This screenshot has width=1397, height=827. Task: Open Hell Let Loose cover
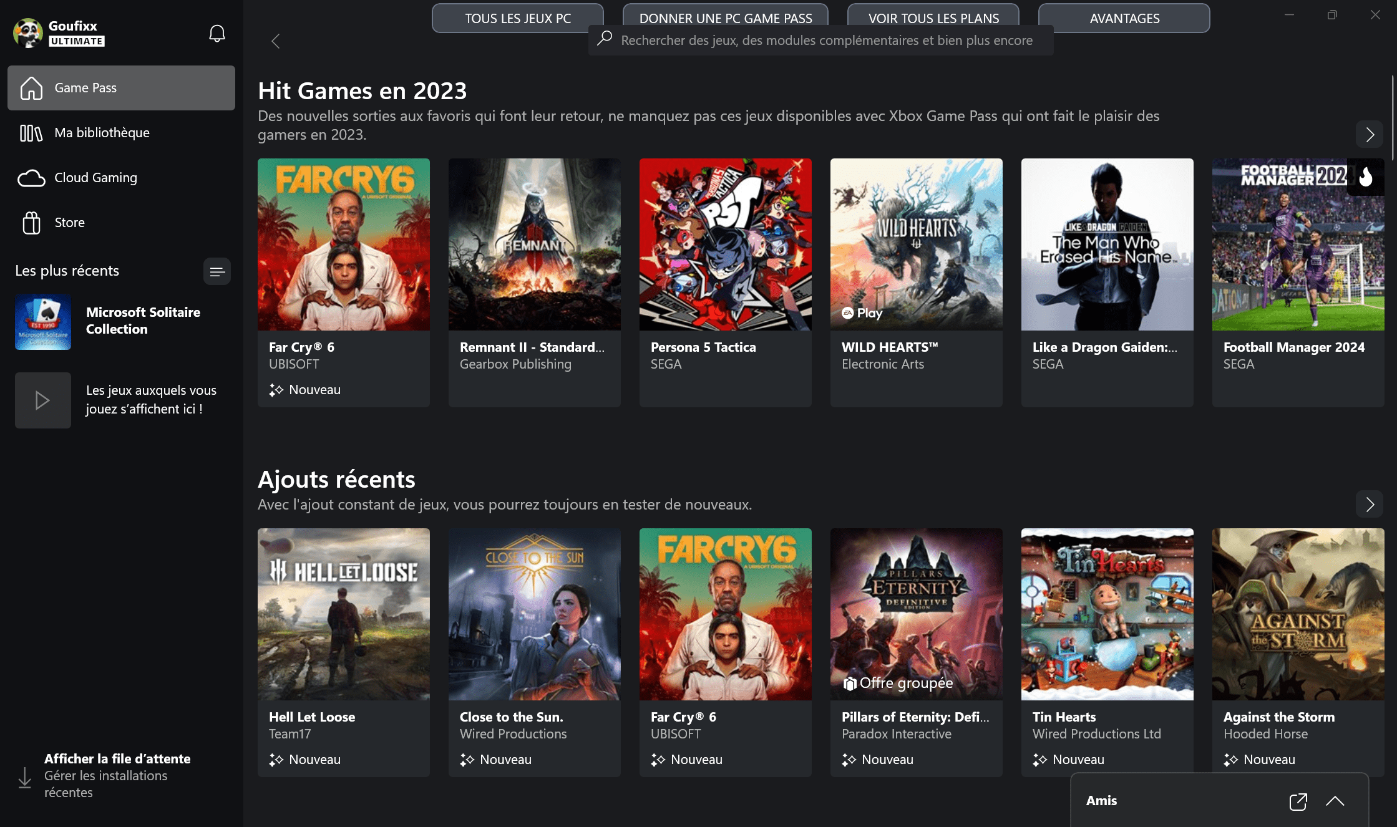(344, 614)
